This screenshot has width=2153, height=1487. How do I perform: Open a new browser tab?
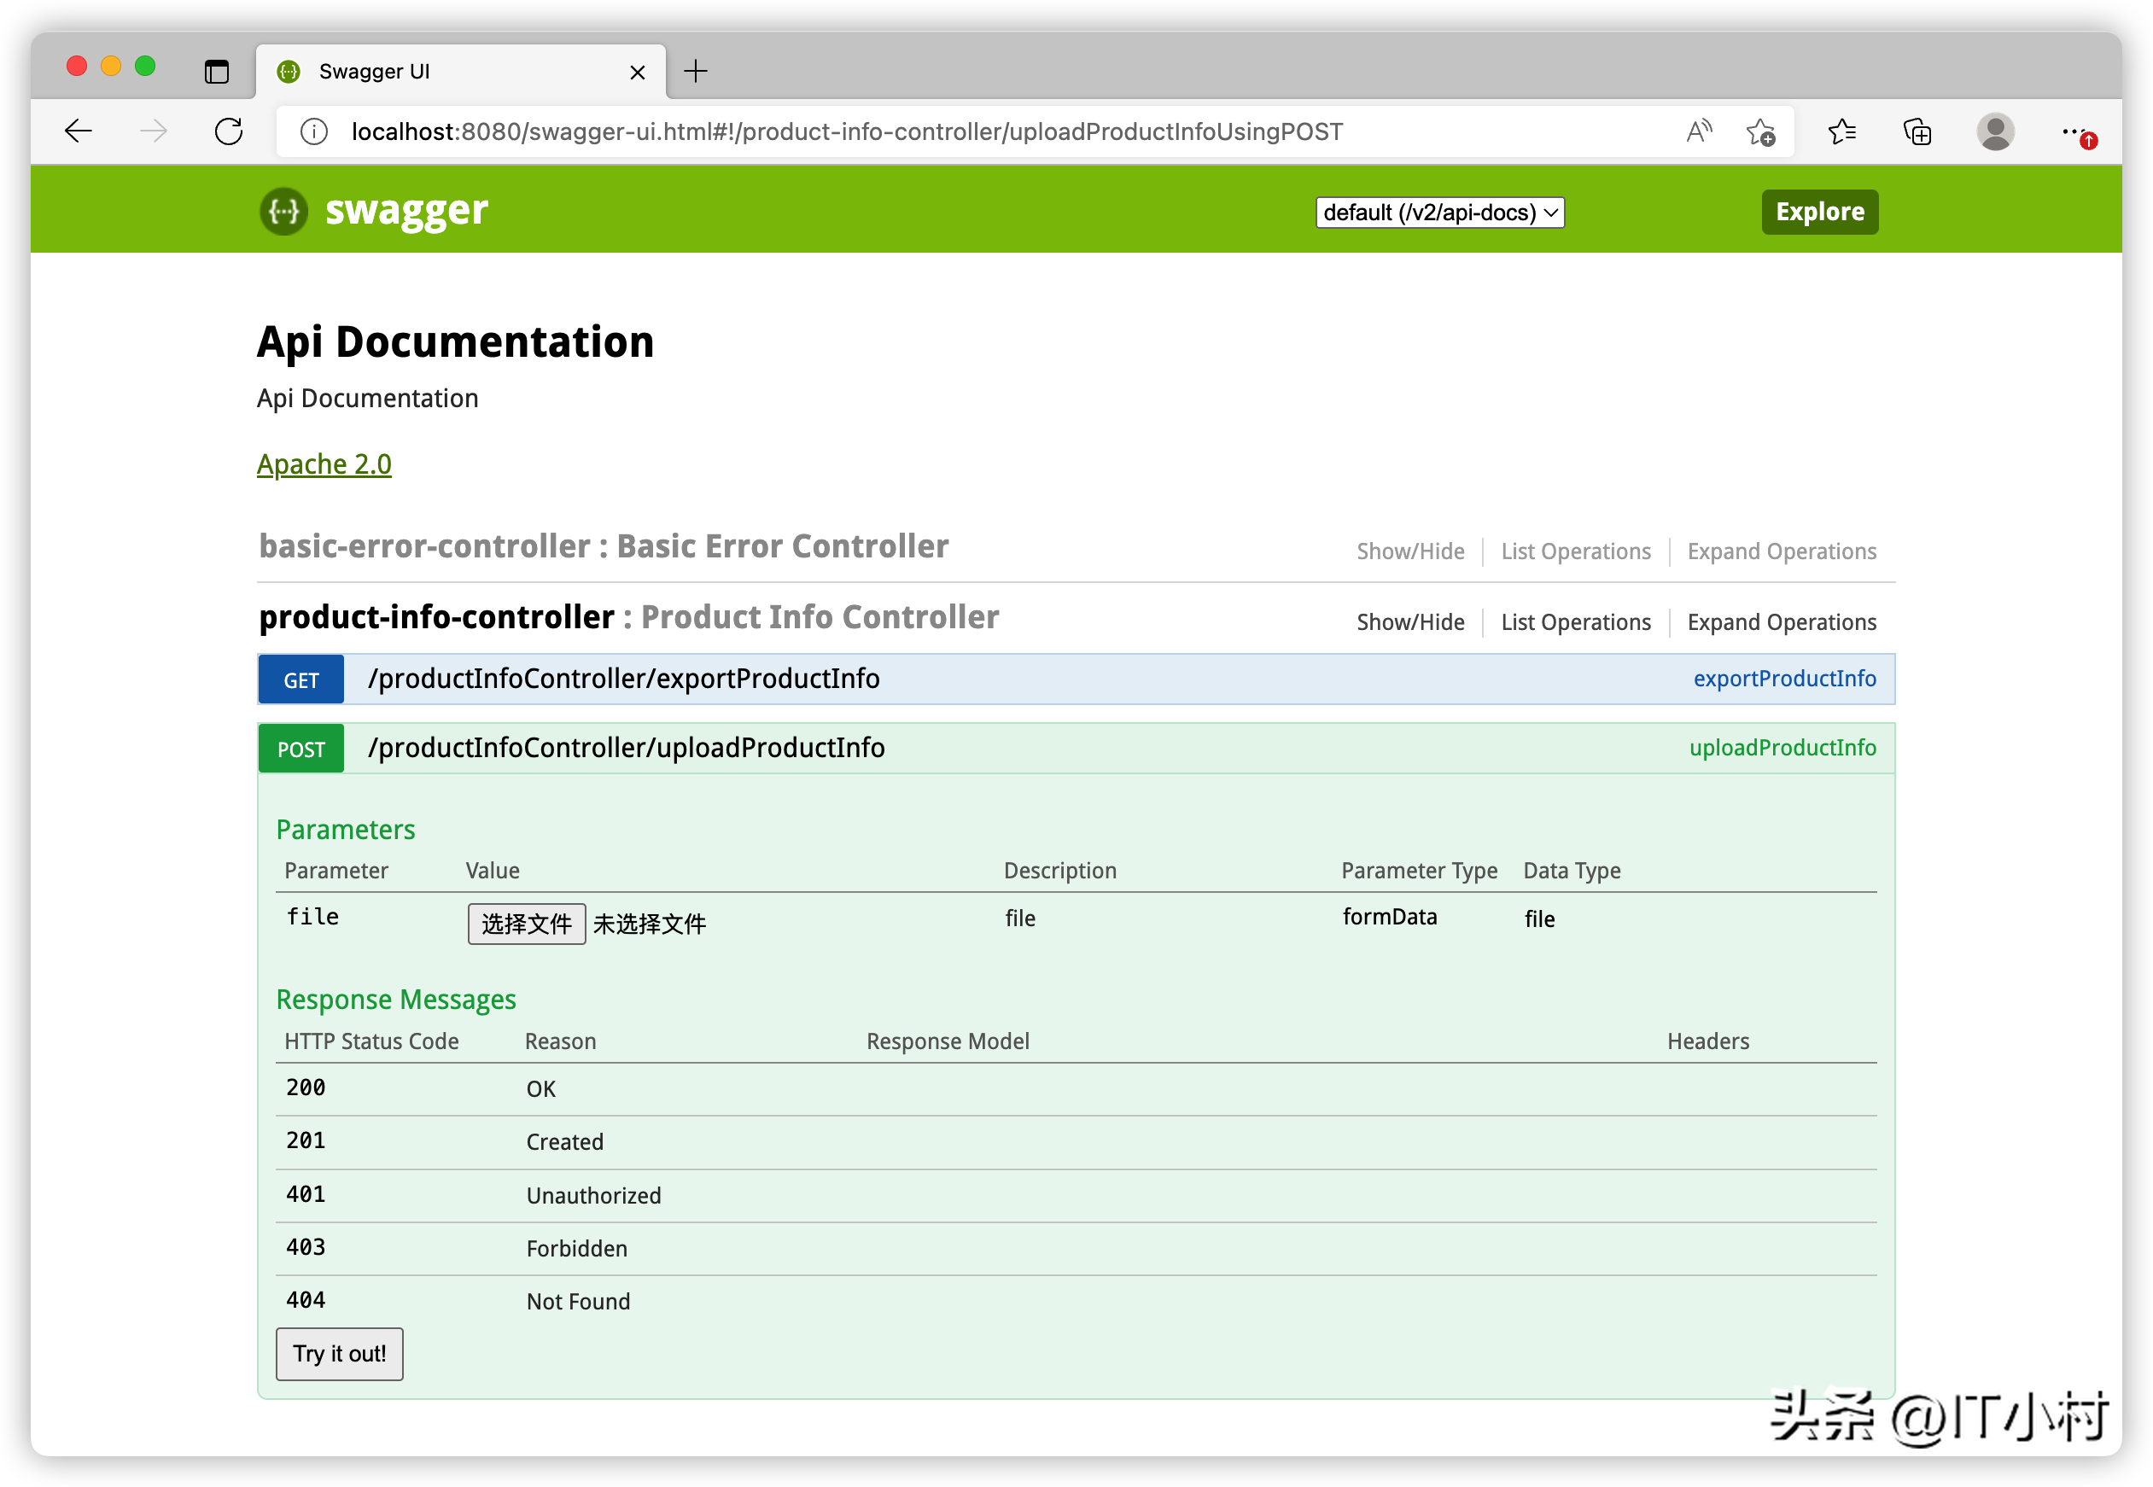pos(696,71)
